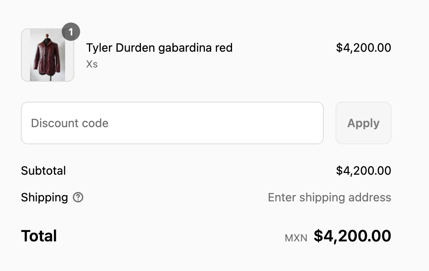
Task: Select the Xs size variant label
Action: (x=92, y=64)
